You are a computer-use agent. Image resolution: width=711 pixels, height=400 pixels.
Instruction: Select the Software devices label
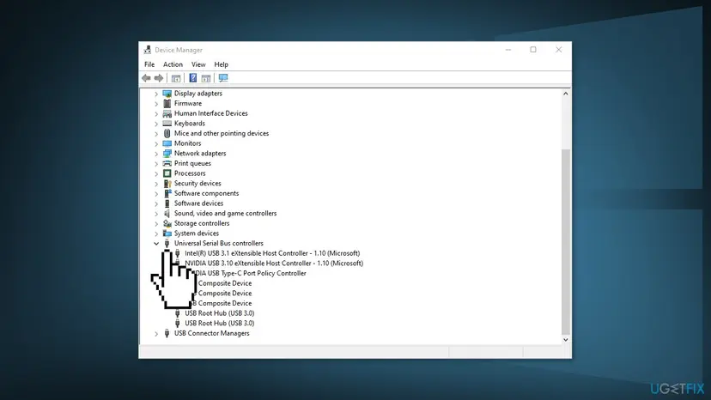pyautogui.click(x=198, y=203)
